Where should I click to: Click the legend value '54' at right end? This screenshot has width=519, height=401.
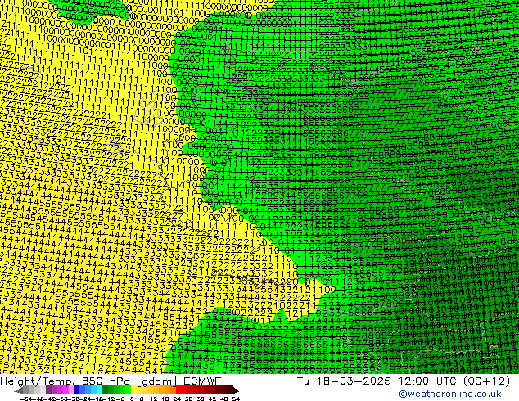coord(236,399)
